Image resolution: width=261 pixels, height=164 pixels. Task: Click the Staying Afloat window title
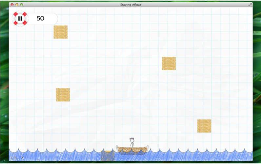pyautogui.click(x=130, y=5)
